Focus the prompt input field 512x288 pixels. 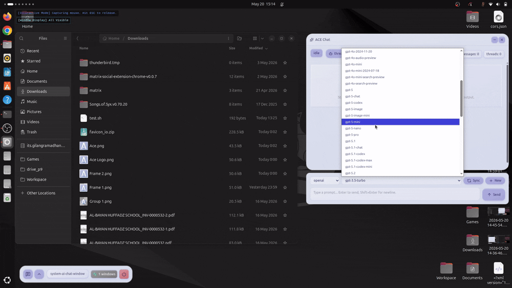[395, 194]
